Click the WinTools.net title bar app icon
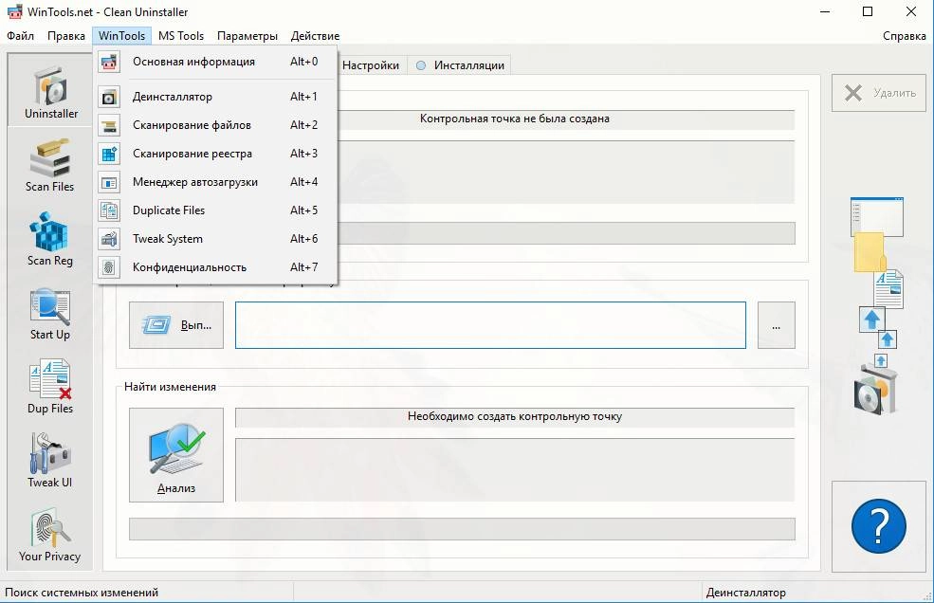This screenshot has width=934, height=603. point(14,11)
